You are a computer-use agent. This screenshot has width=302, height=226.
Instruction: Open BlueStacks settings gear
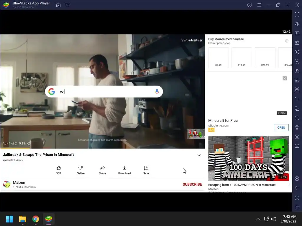click(x=297, y=179)
